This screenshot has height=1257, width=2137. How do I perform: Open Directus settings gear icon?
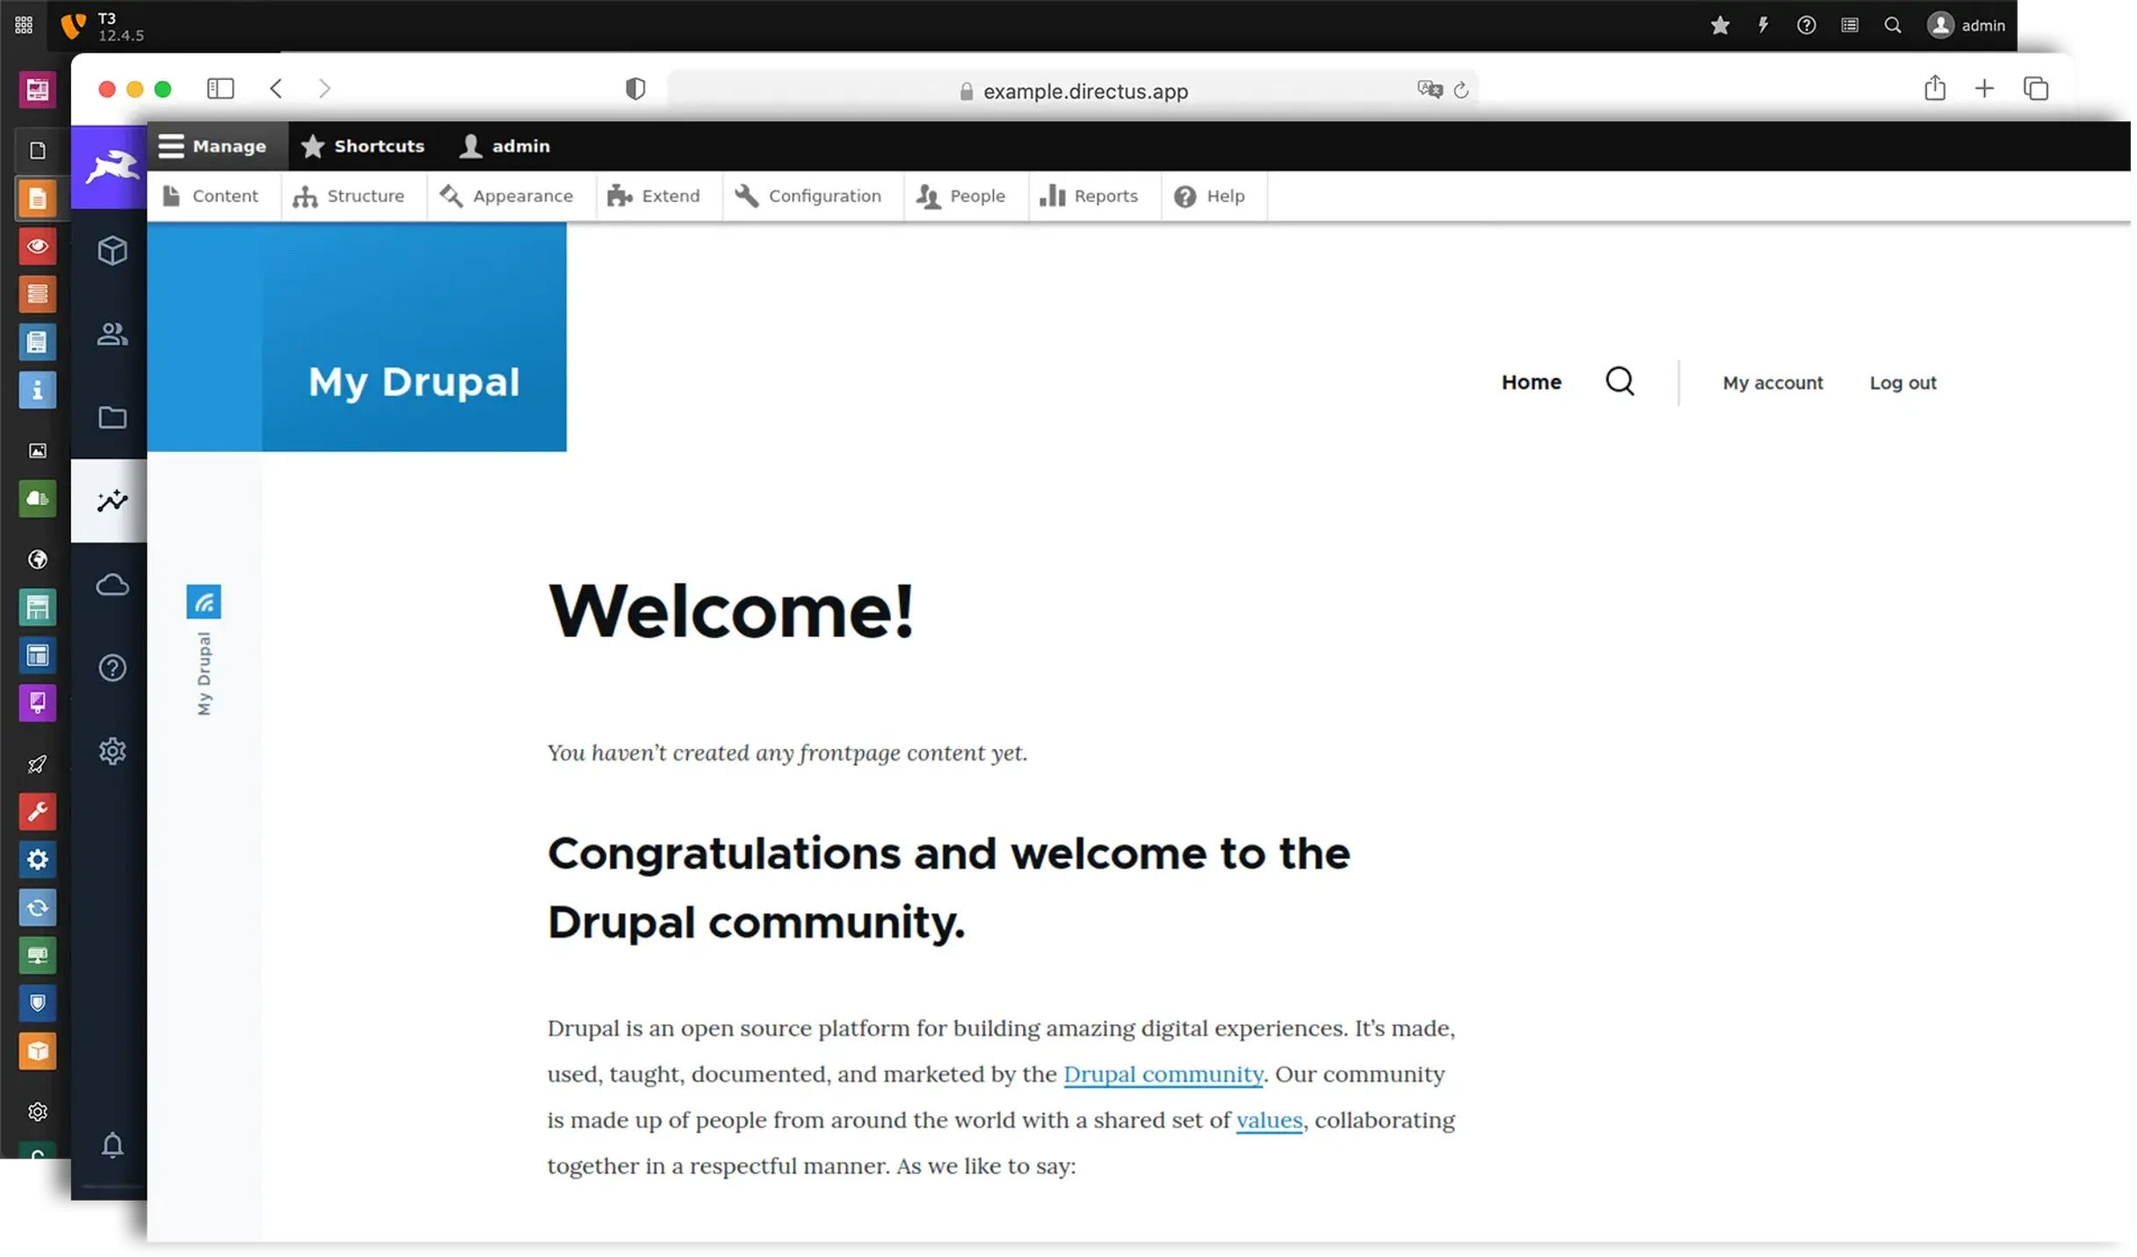click(112, 752)
